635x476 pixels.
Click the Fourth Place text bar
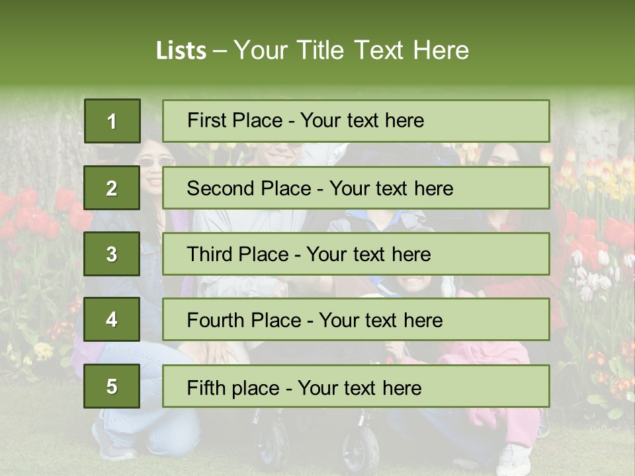coord(356,319)
